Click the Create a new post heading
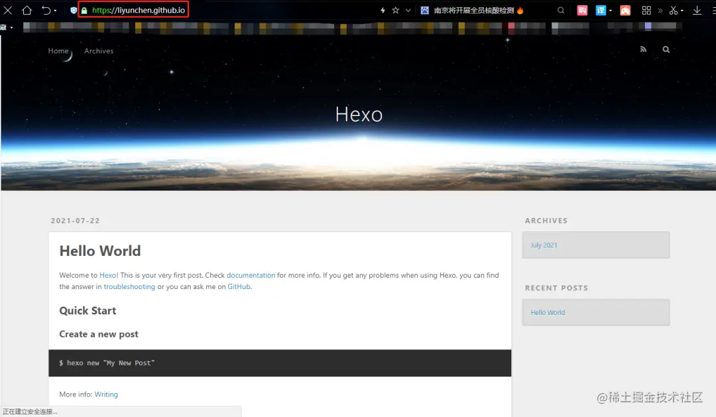Image resolution: width=716 pixels, height=417 pixels. (x=99, y=334)
